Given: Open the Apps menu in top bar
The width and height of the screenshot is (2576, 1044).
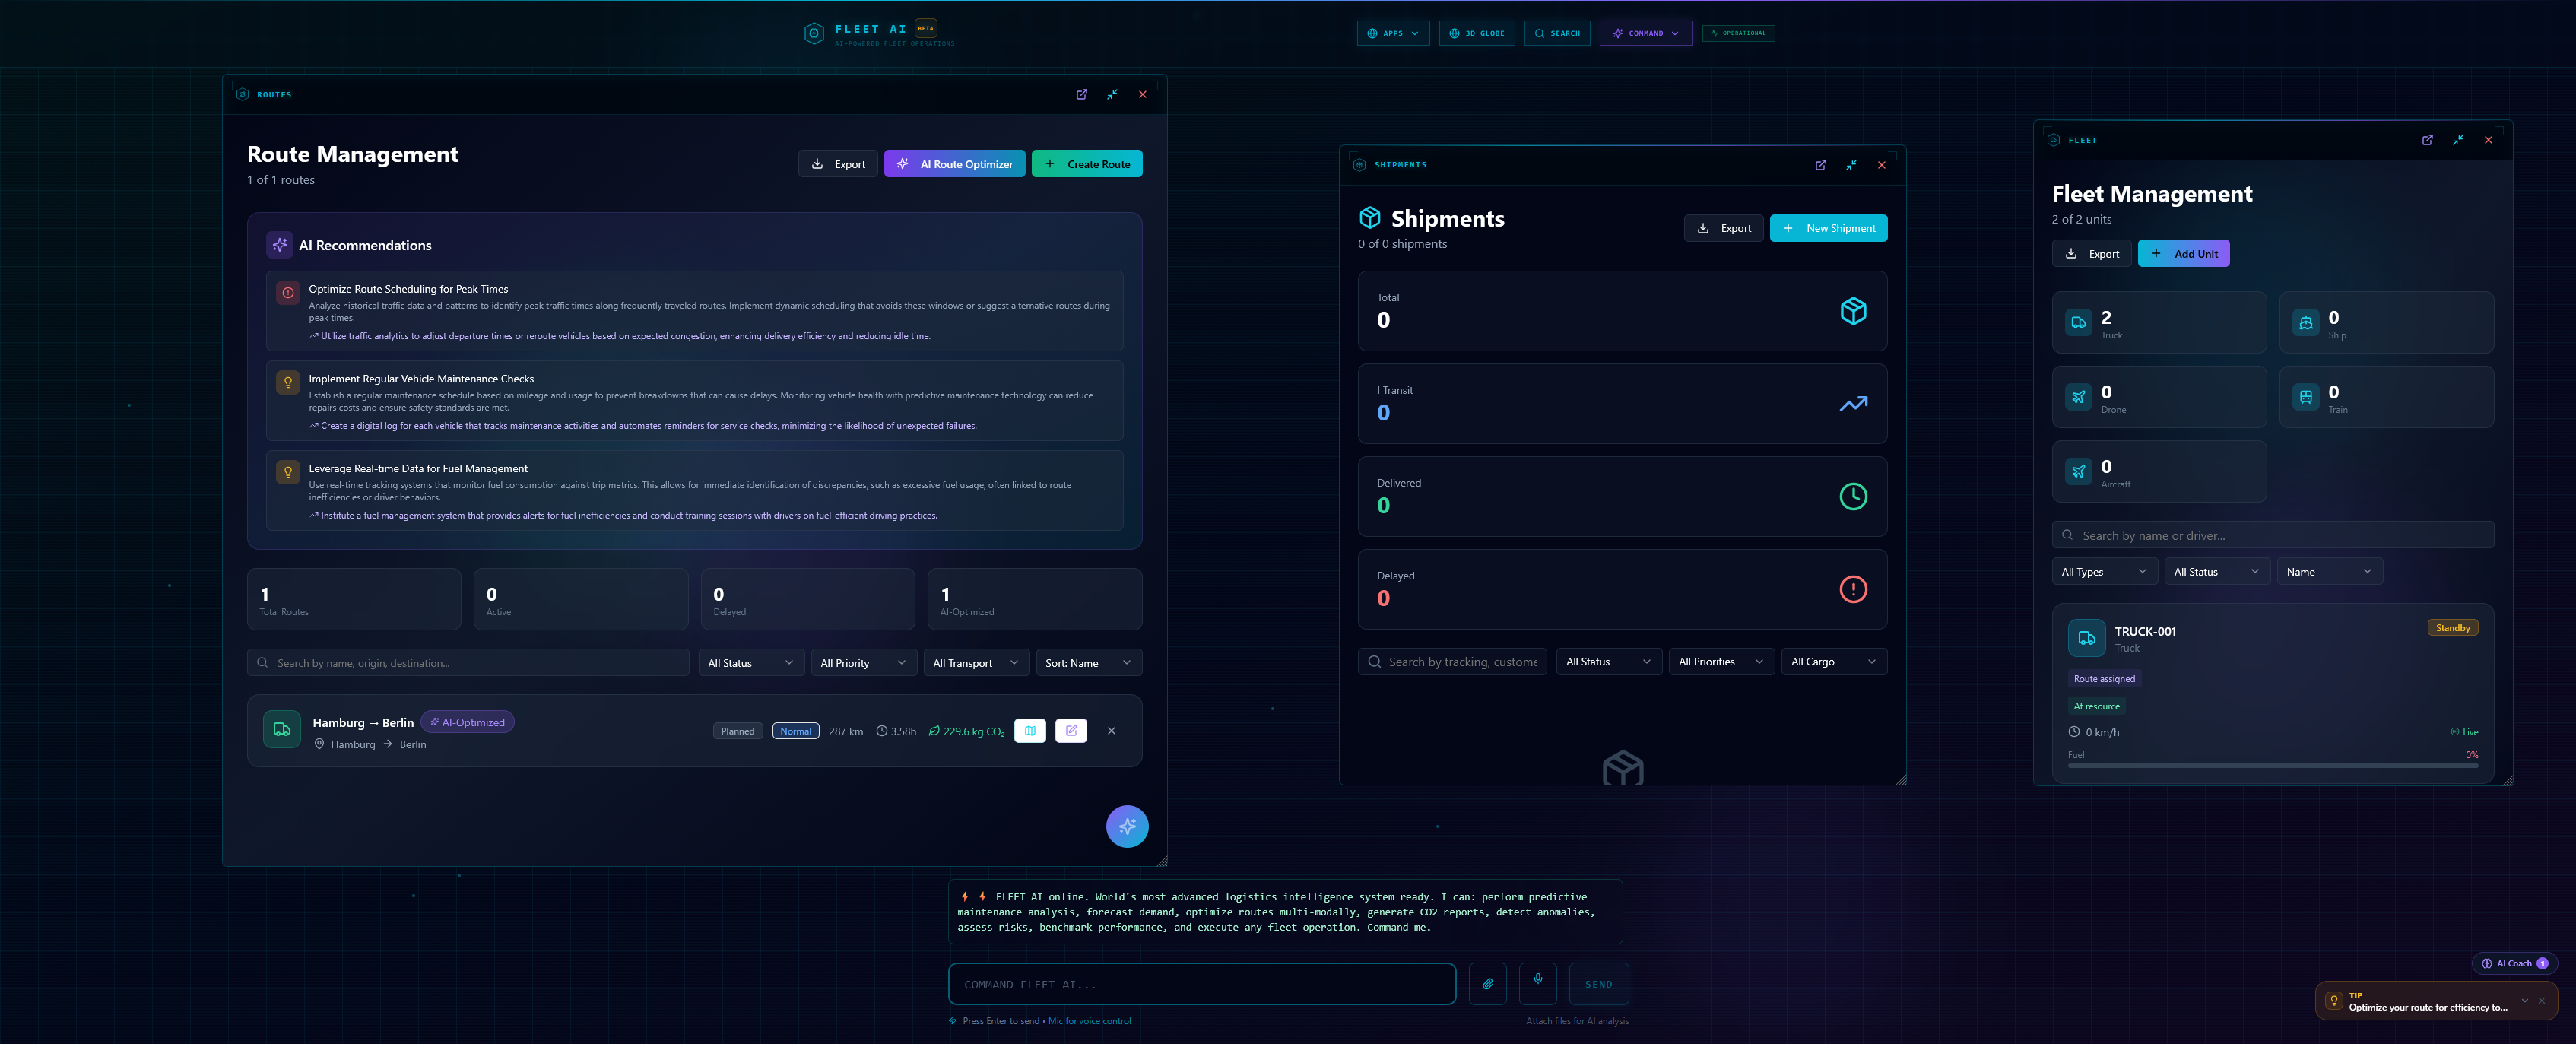Looking at the screenshot, I should pos(1392,33).
